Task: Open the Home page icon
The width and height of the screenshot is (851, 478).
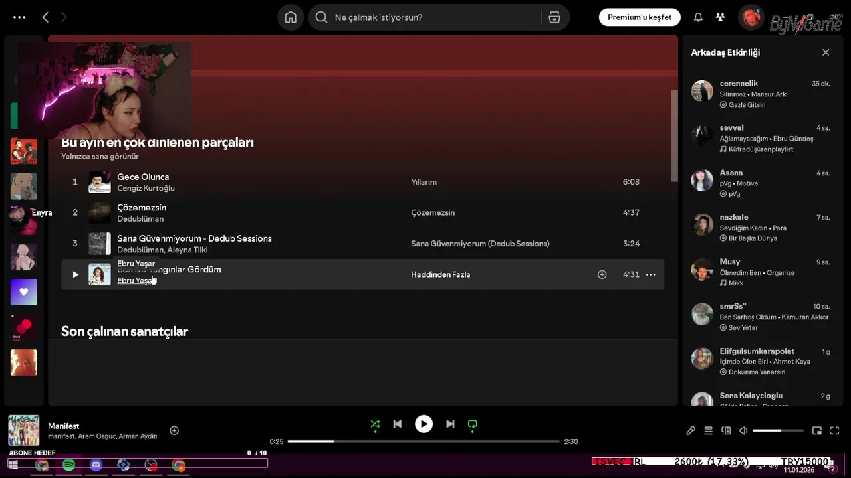Action: [x=291, y=17]
